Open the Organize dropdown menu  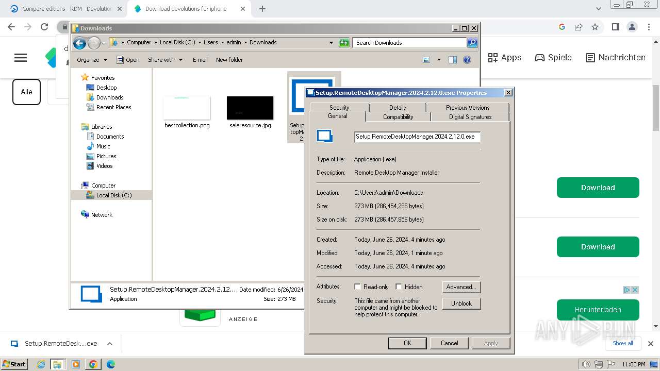tap(92, 60)
